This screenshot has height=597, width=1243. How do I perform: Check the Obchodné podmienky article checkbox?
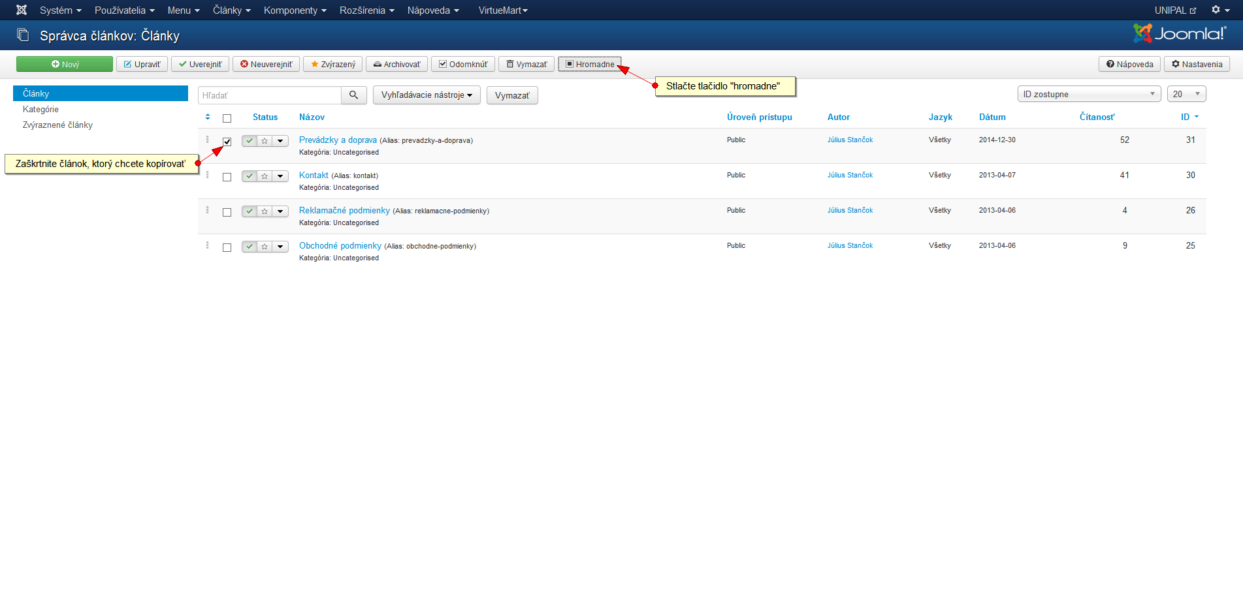(x=227, y=247)
